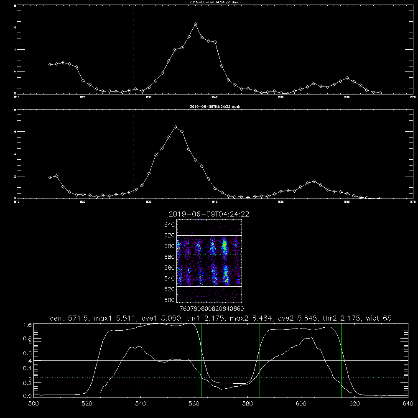The height and width of the screenshot is (418, 418).
Task: Click the '520' x-axis label of bottom plot
Action: click(87, 404)
